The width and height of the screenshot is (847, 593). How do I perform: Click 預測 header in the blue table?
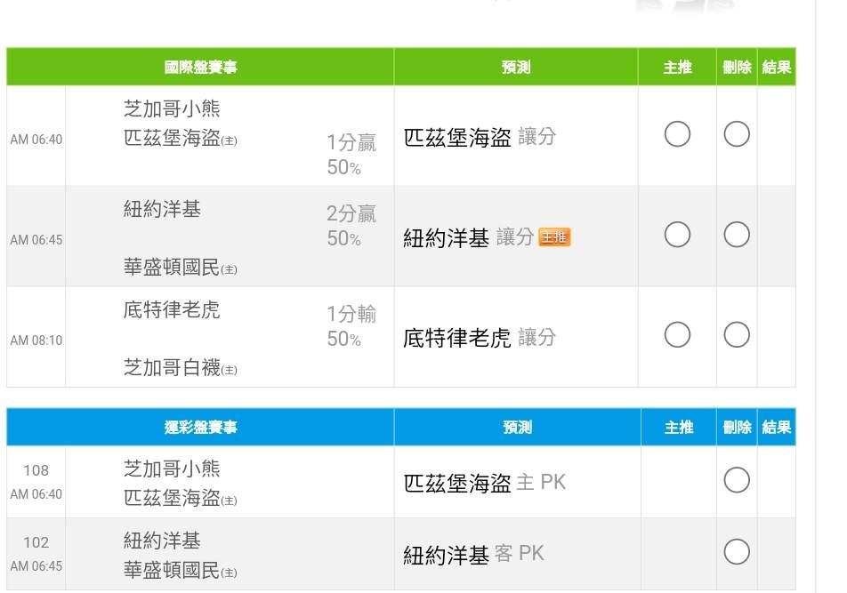(516, 428)
